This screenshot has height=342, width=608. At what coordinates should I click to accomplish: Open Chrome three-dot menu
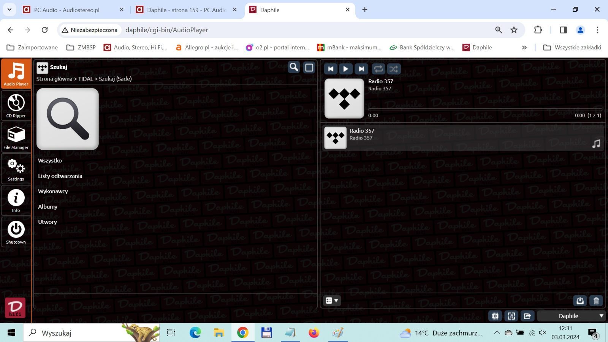coord(597,30)
